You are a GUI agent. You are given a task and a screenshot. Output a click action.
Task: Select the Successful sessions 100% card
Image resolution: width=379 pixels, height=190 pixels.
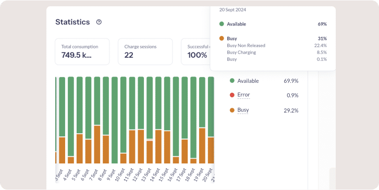pos(196,52)
